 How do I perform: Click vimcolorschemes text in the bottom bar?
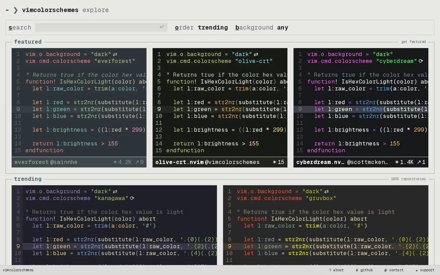click(18, 270)
